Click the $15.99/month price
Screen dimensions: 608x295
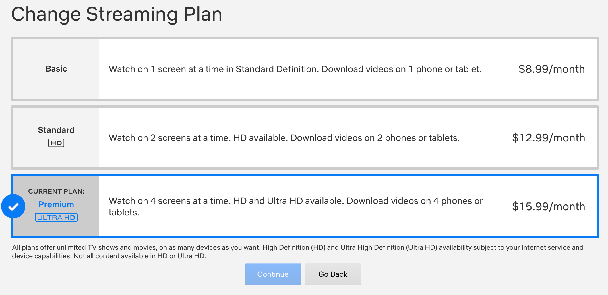(x=549, y=206)
